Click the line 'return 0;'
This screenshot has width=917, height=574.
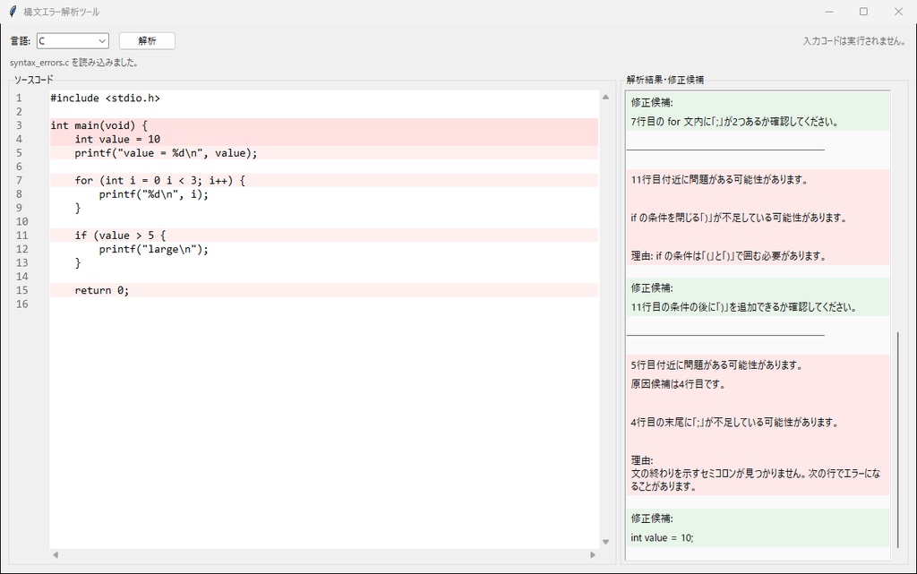[x=101, y=290]
